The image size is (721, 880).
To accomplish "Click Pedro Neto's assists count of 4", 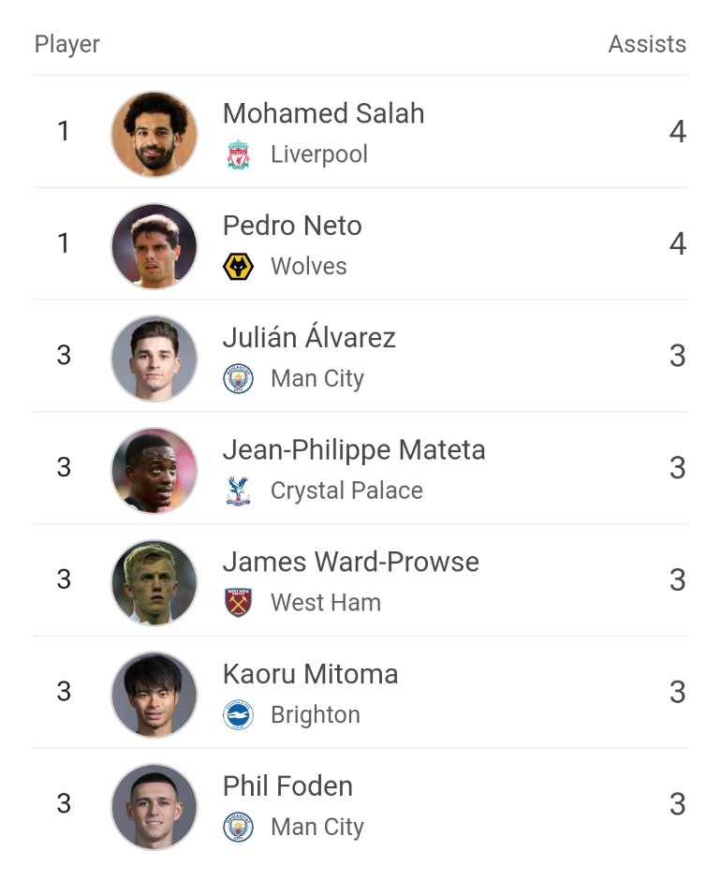I will point(678,243).
